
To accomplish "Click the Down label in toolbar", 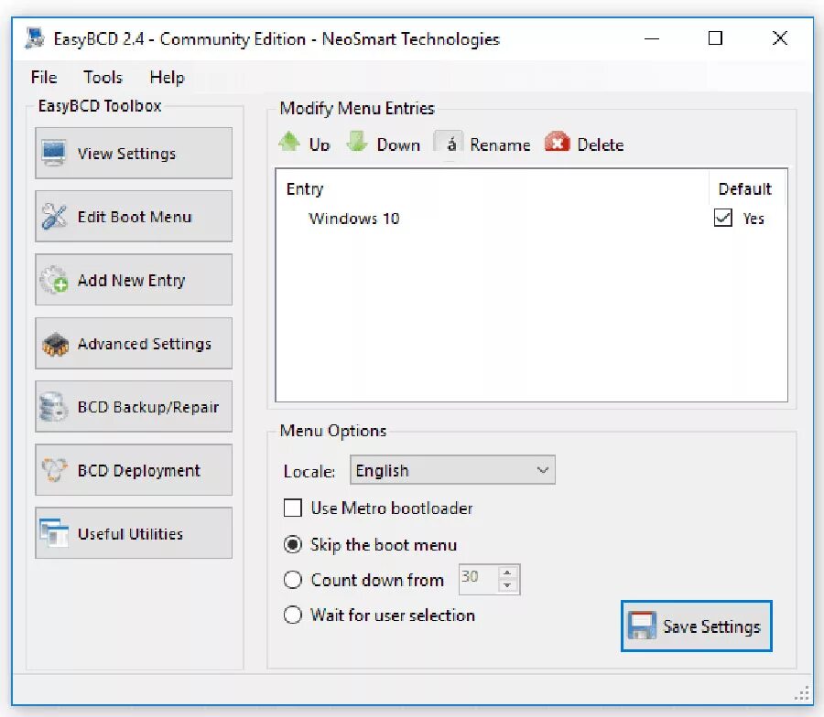I will pyautogui.click(x=398, y=144).
